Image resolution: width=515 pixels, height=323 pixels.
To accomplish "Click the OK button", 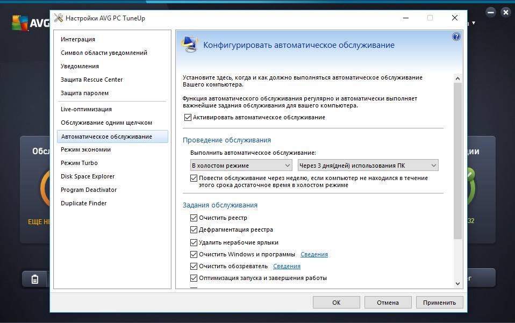I will (337, 303).
